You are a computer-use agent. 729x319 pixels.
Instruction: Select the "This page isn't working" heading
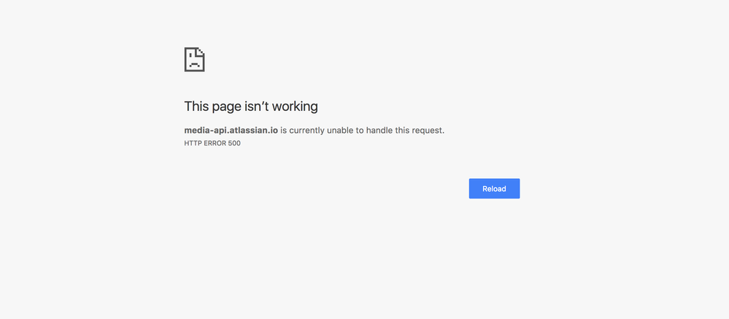[251, 107]
